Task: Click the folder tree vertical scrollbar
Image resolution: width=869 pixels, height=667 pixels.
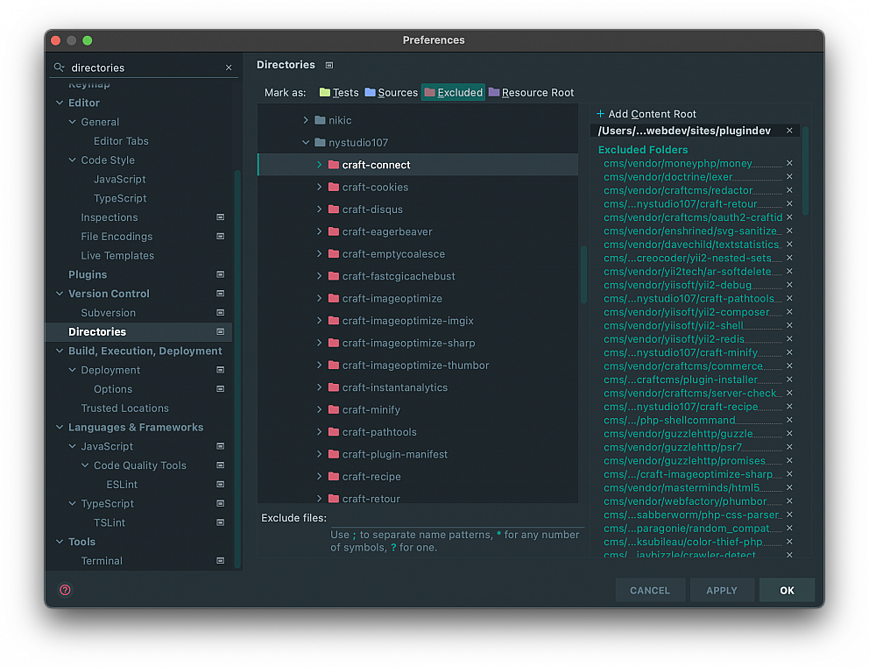Action: coord(583,274)
